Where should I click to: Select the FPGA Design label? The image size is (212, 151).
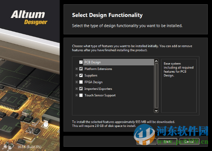point(93,82)
